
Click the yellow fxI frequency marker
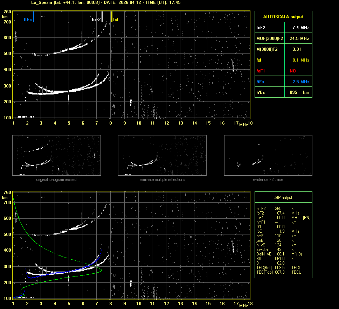point(112,16)
